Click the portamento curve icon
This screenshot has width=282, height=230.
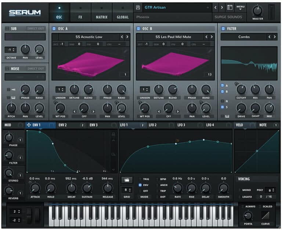click(x=265, y=215)
